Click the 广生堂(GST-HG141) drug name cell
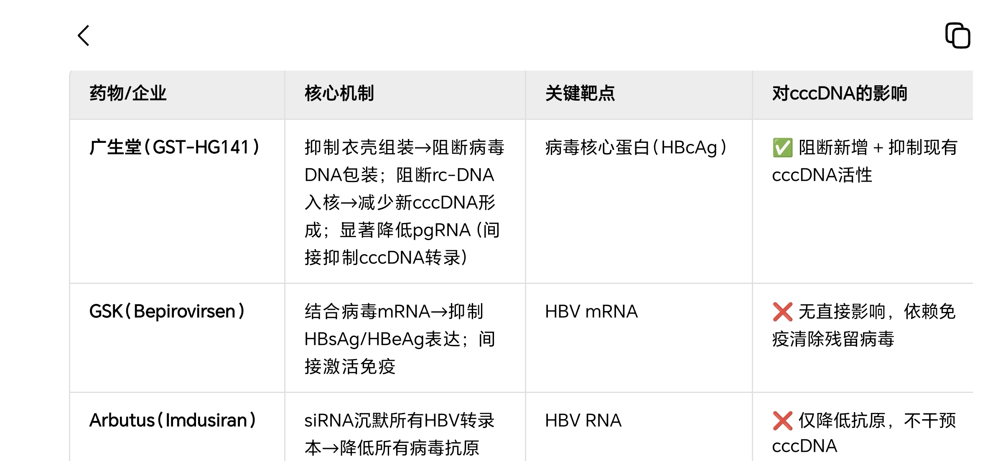Image resolution: width=993 pixels, height=461 pixels. coord(175,147)
